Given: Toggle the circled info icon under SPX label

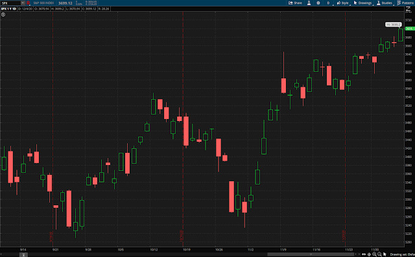Looking at the screenshot, I should click(3, 14).
